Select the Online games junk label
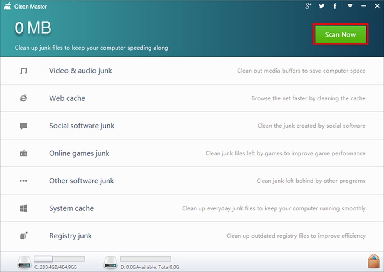The width and height of the screenshot is (384, 272). click(79, 153)
